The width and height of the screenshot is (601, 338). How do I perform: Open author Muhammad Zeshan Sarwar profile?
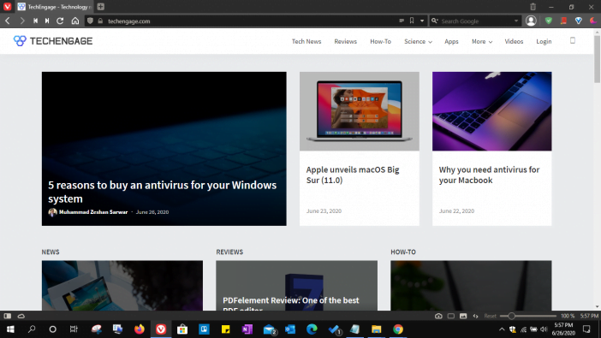pyautogui.click(x=93, y=212)
